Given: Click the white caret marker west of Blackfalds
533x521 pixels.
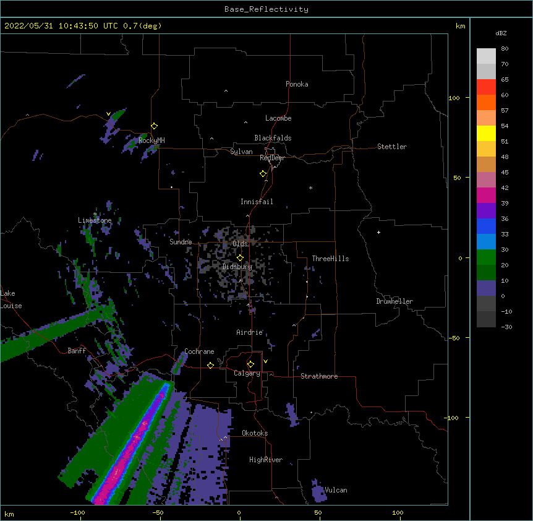Looking at the screenshot, I should 211,139.
